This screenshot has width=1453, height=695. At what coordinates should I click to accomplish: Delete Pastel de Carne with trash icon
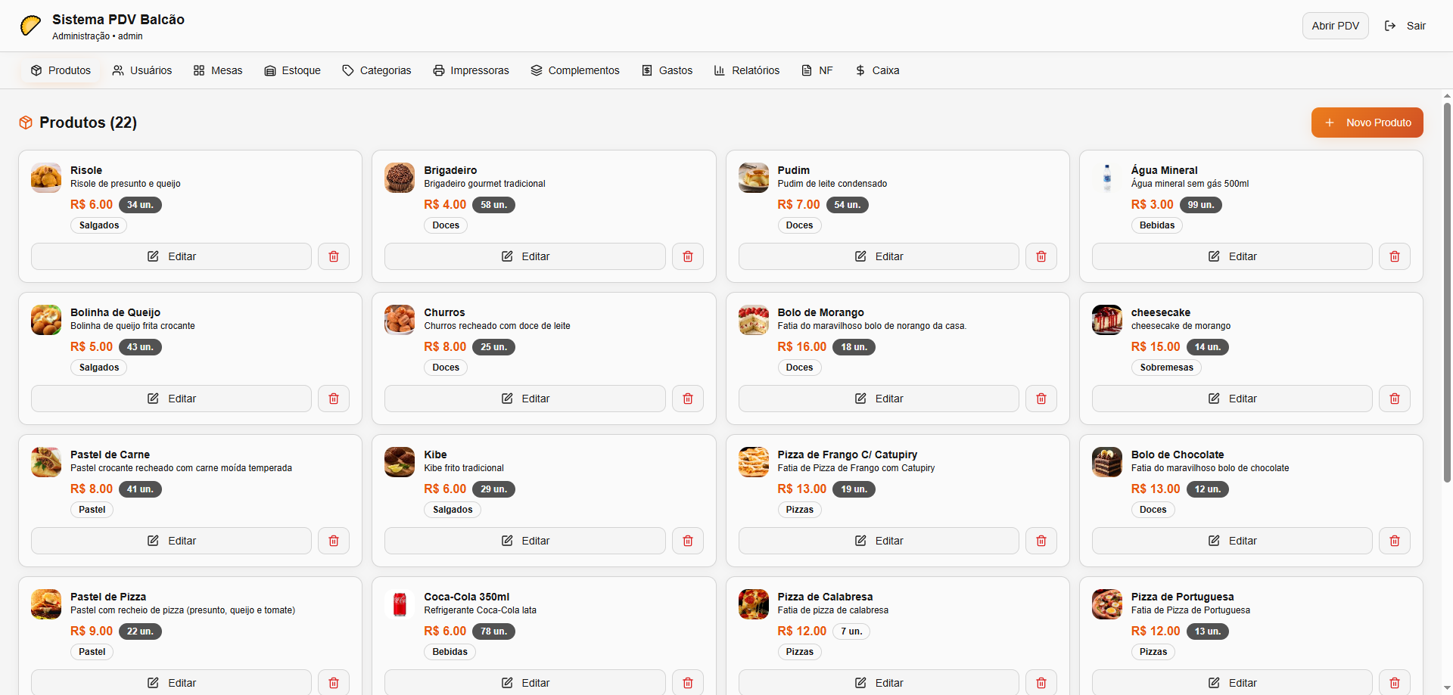[x=334, y=541]
